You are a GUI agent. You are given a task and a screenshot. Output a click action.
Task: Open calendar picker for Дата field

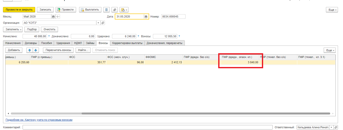tap(146, 17)
